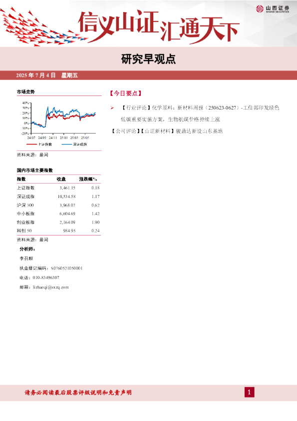Click the red 上证指数 legend line
Image resolution: width=297 pixels, height=421 pixels.
pyautogui.click(x=31, y=144)
